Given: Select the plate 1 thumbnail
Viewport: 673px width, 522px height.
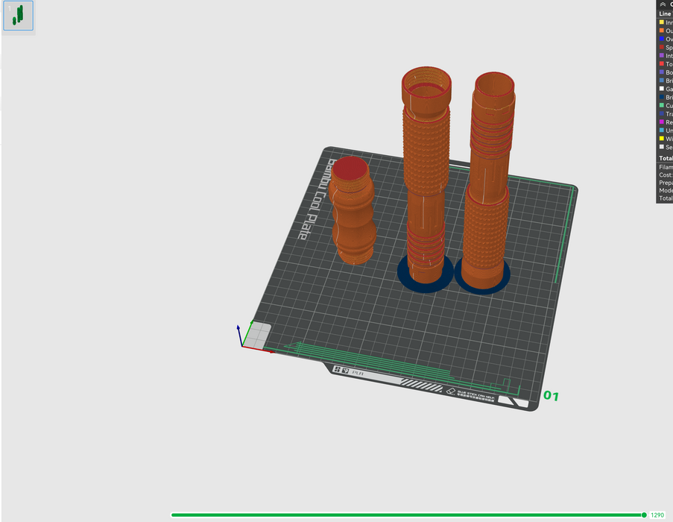Looking at the screenshot, I should (18, 15).
